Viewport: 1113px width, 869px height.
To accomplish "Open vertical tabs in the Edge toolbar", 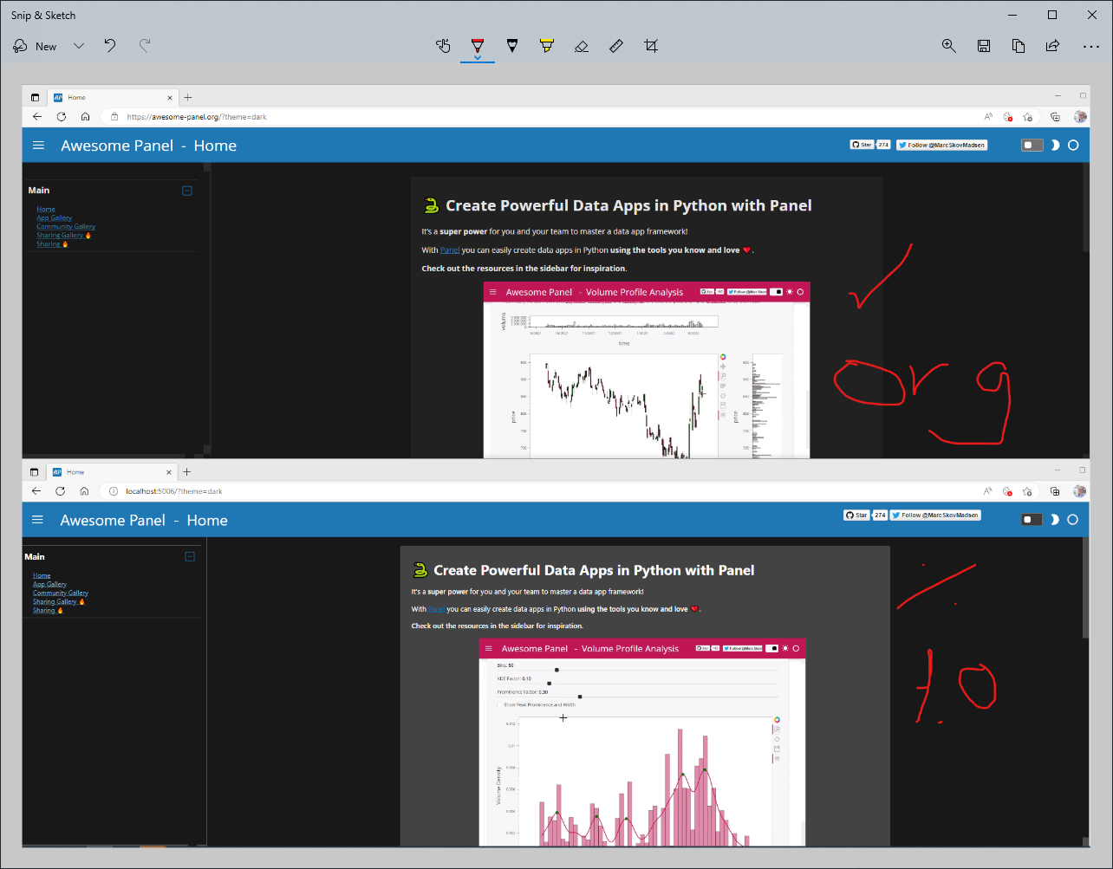I will tap(35, 97).
